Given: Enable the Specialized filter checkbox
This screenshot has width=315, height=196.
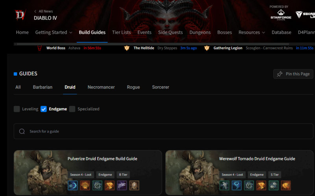Looking at the screenshot, I should 72,109.
